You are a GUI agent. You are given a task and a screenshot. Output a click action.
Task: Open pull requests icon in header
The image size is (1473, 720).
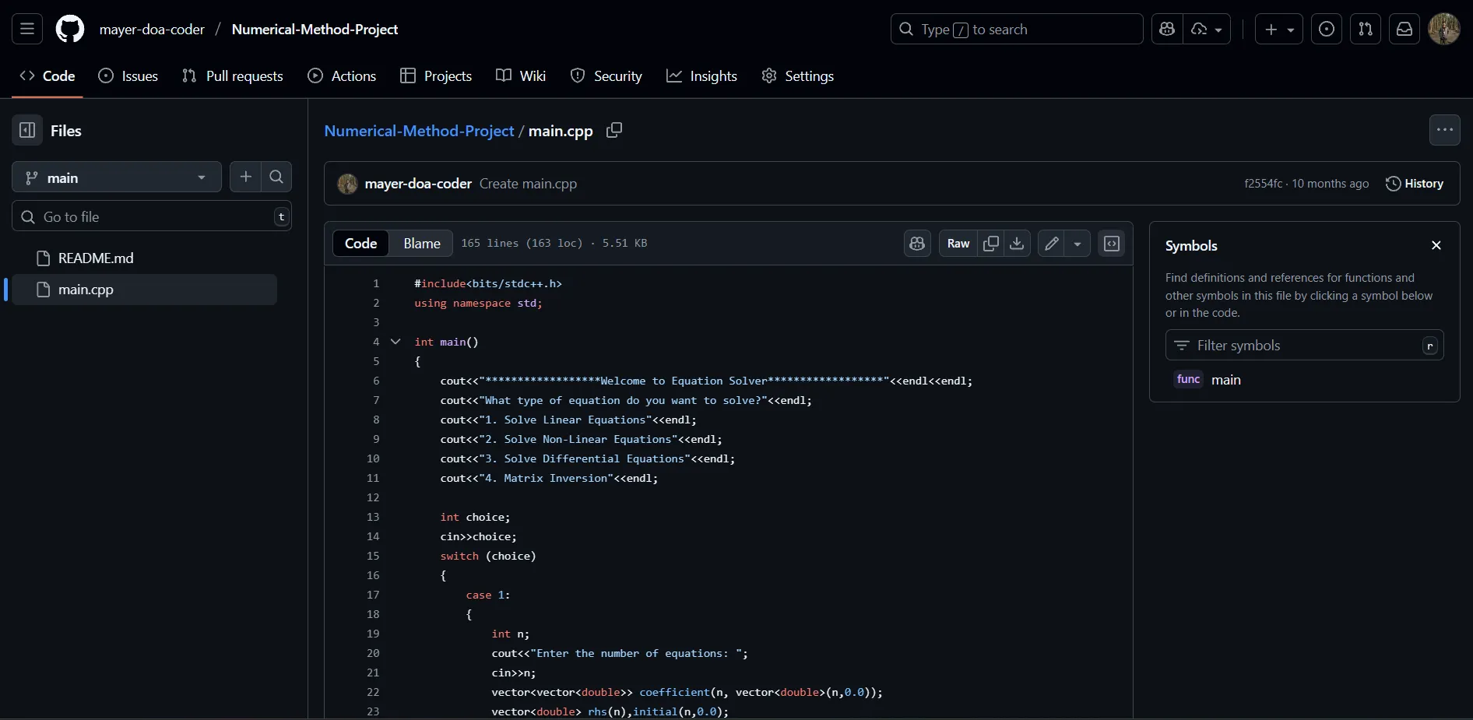click(x=1366, y=30)
